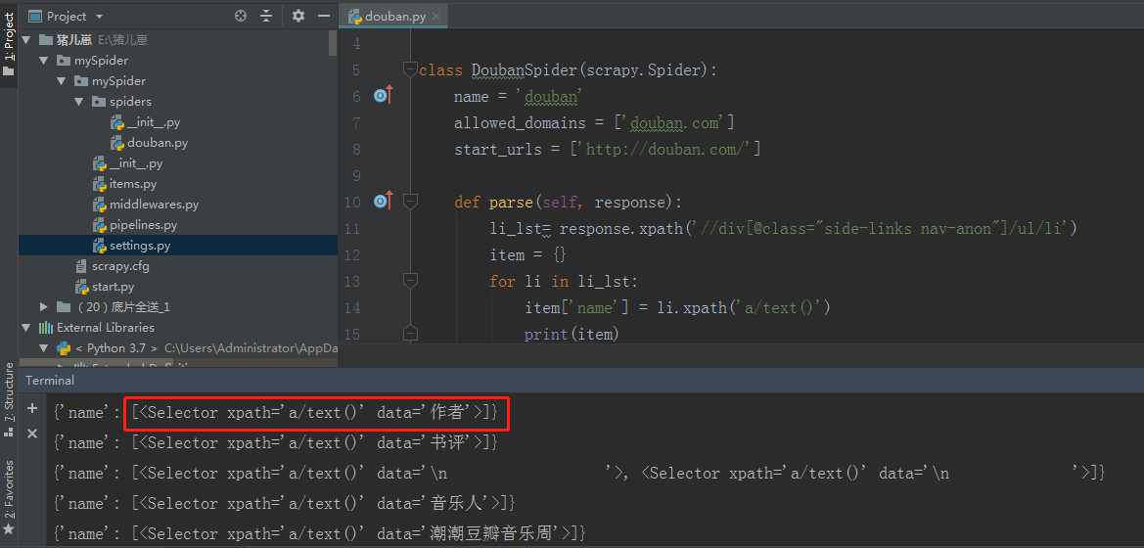
Task: Click the Structure icon in left strip
Action: pos(9,432)
